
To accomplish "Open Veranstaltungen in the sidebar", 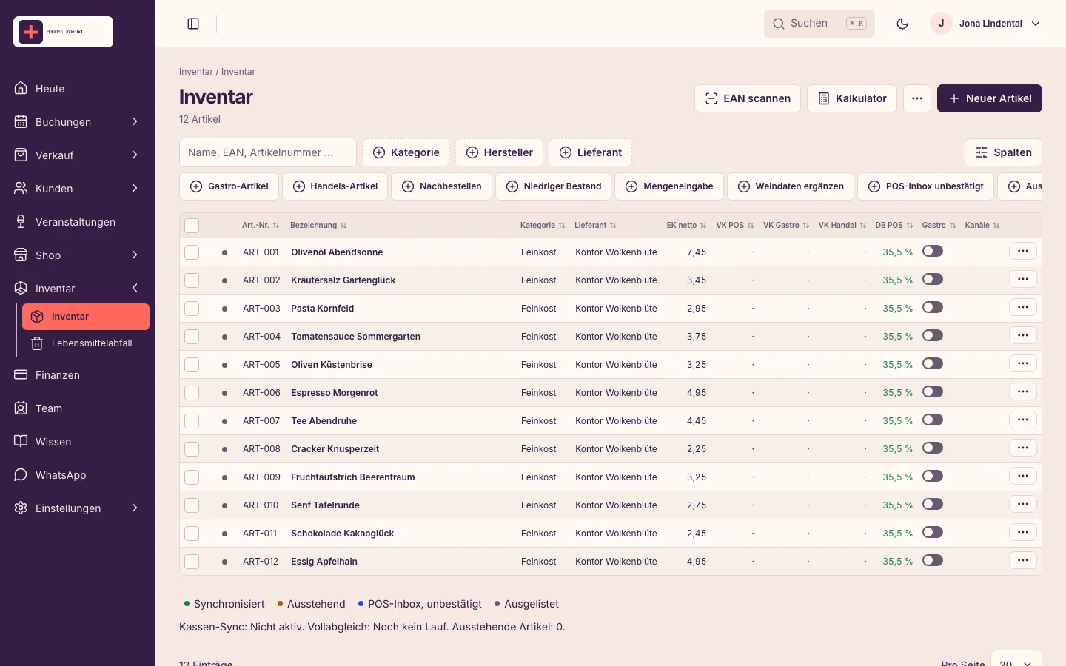I will tap(78, 222).
